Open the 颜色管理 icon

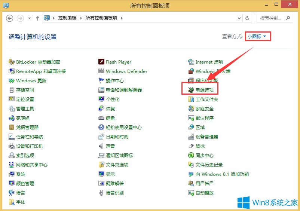[x=12, y=183]
